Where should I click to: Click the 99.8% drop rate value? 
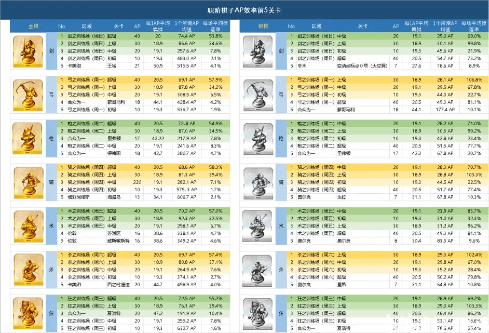click(474, 44)
